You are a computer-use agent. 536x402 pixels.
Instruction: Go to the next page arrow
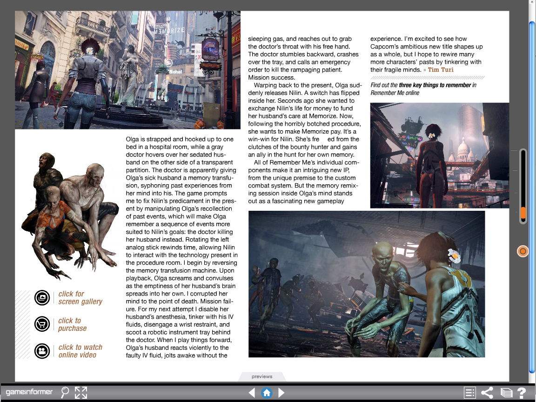coord(281,392)
